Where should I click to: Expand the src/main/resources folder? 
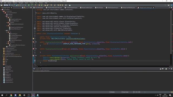[x=2, y=48]
